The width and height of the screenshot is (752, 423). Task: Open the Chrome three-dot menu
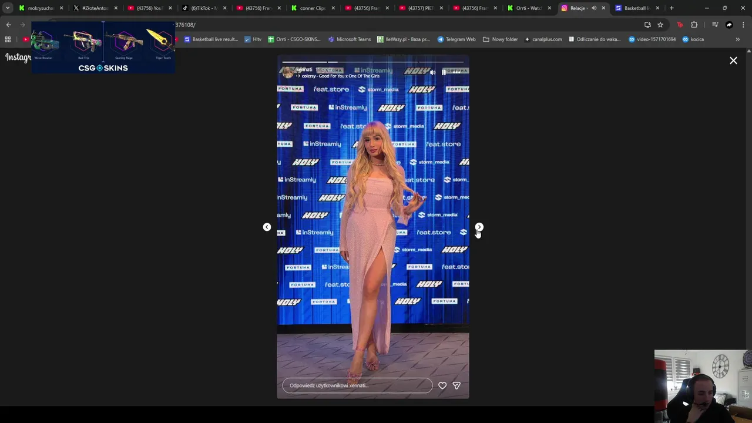click(743, 25)
